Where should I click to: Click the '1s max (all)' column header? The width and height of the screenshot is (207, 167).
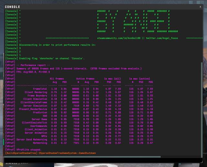[112, 79]
